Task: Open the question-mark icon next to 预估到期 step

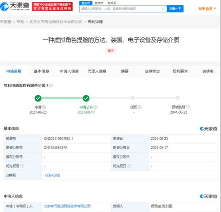Action: pyautogui.click(x=188, y=107)
